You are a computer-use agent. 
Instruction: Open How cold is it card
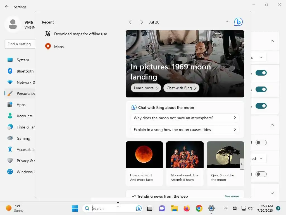(144, 163)
